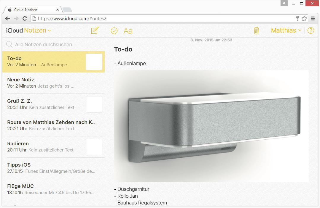320x208 pixels.
Task: Close the iCloud-Notizen tab
Action: (58, 9)
